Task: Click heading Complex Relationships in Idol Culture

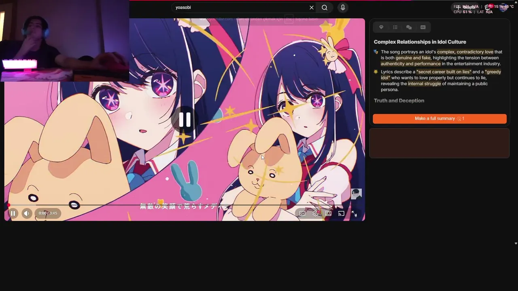Action: tap(420, 42)
